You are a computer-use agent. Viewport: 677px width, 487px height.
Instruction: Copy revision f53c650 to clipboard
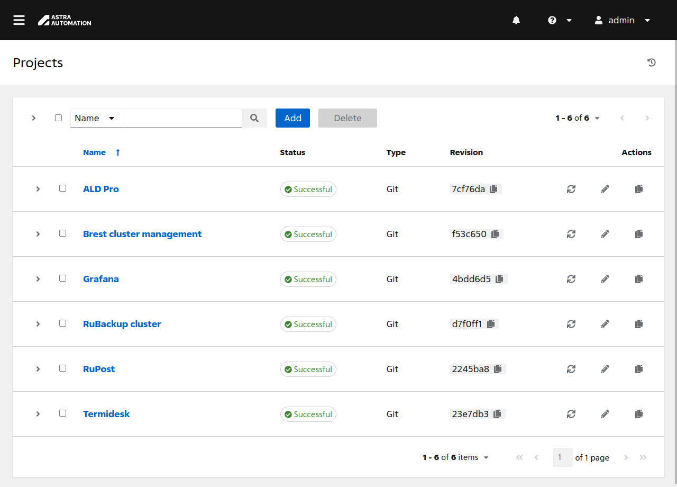click(495, 234)
